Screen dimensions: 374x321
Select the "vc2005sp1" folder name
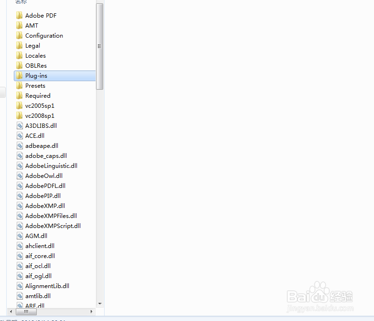coord(40,106)
